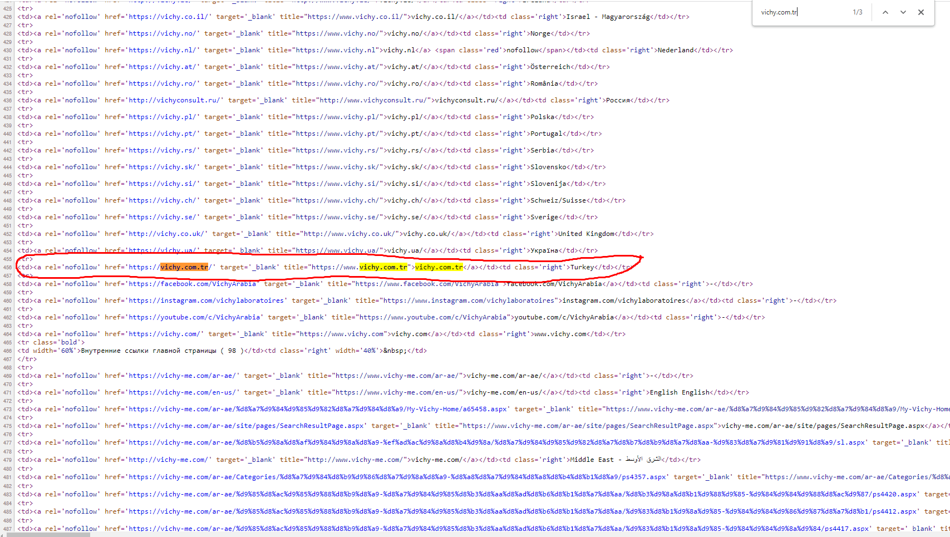
Task: Visit the https://vichy.ua/ href link
Action: [x=163, y=250]
